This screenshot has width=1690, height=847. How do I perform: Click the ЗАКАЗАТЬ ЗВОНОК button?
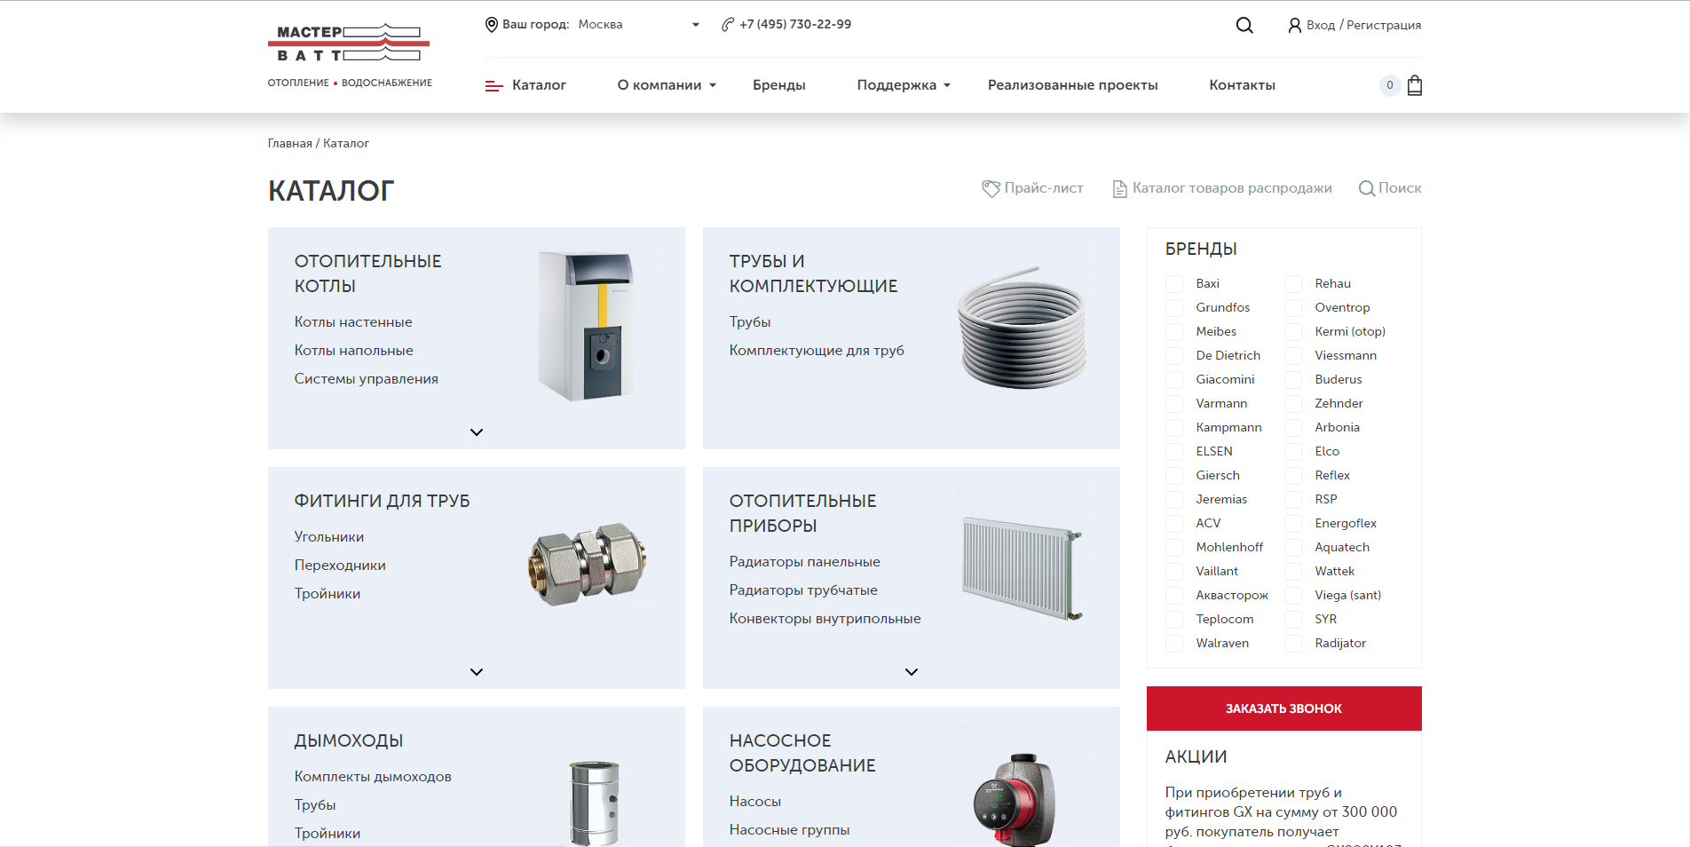click(x=1284, y=708)
